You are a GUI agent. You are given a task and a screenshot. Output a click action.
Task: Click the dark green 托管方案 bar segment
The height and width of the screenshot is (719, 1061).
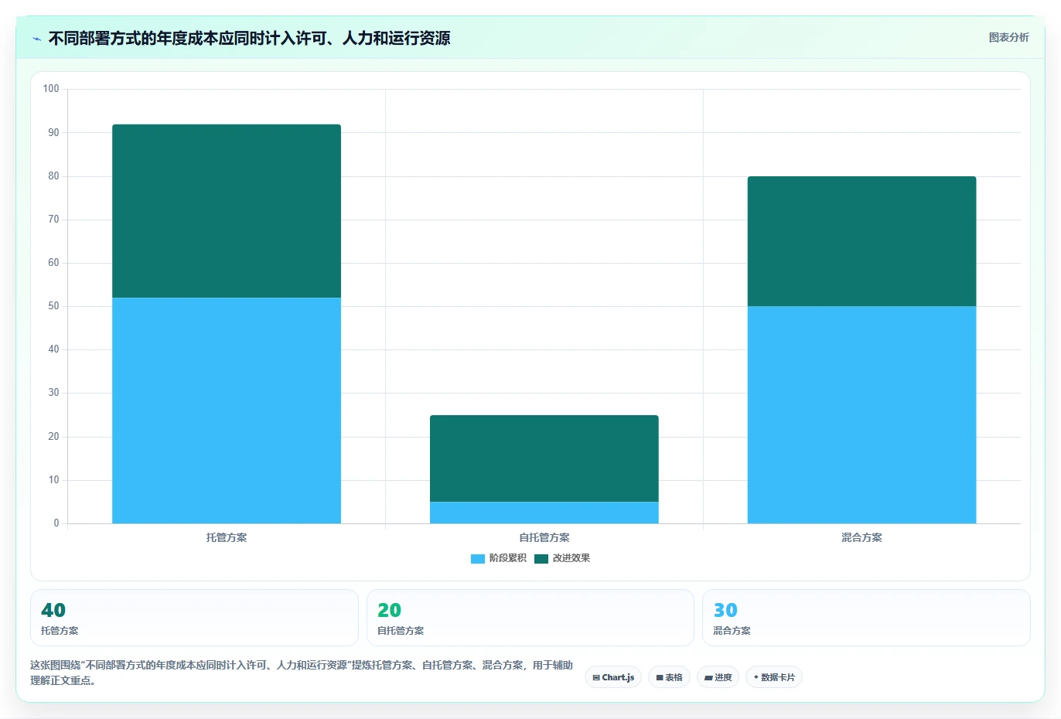pyautogui.click(x=227, y=211)
